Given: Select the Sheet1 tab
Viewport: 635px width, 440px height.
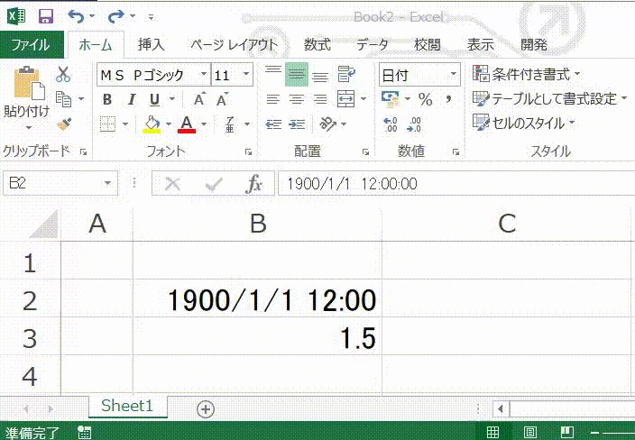Looking at the screenshot, I should (127, 406).
